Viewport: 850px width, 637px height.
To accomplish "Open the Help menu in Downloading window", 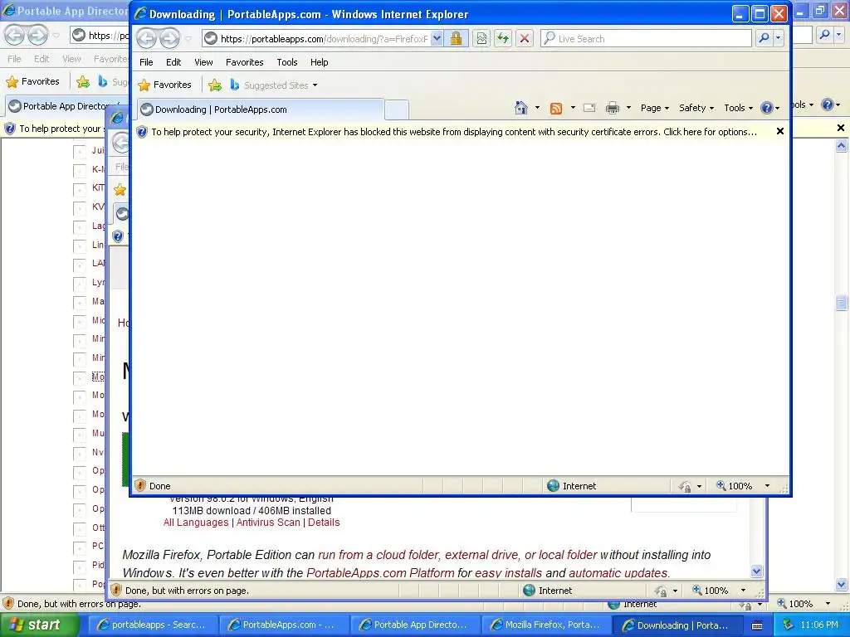I will coord(320,62).
